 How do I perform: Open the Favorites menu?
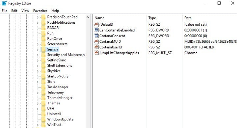point(40,11)
